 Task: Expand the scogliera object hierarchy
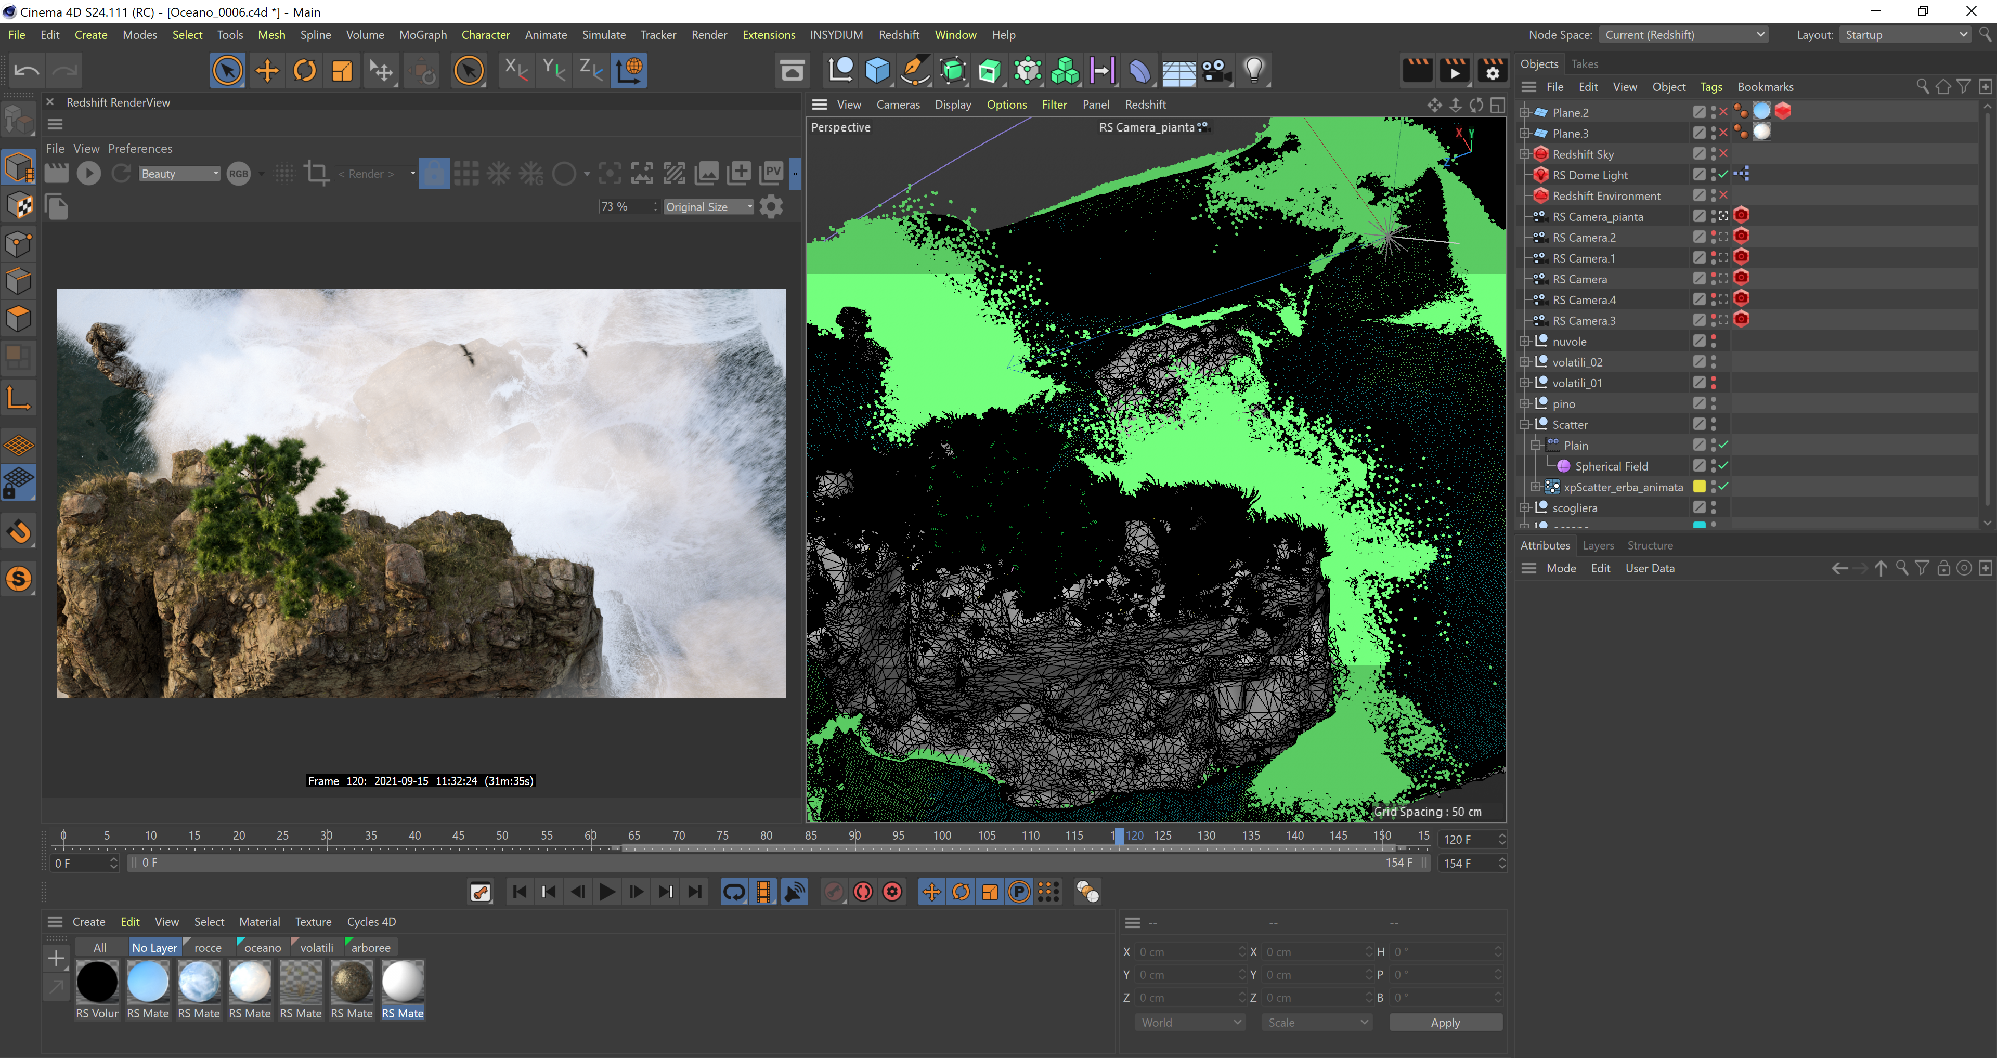point(1524,508)
